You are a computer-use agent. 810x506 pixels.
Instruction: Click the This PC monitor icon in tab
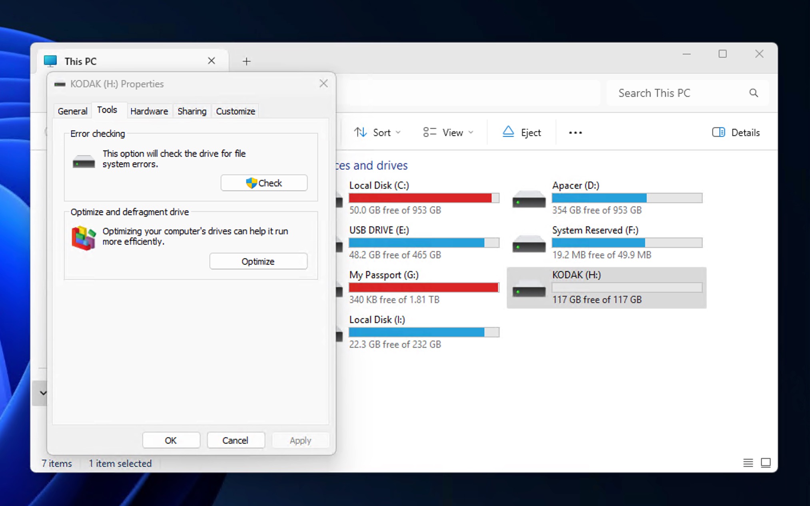click(x=51, y=61)
